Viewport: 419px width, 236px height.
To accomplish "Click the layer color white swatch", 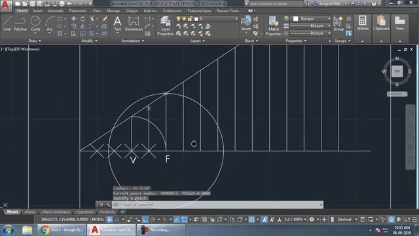I will pos(196,19).
